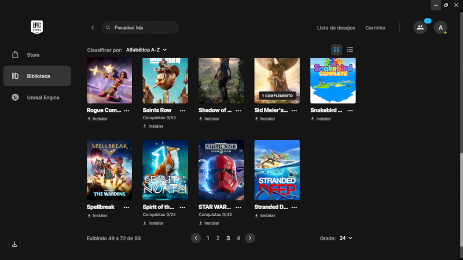Screen dimensions: 463x260
Task: Open options menu for Saints Row
Action: point(182,111)
